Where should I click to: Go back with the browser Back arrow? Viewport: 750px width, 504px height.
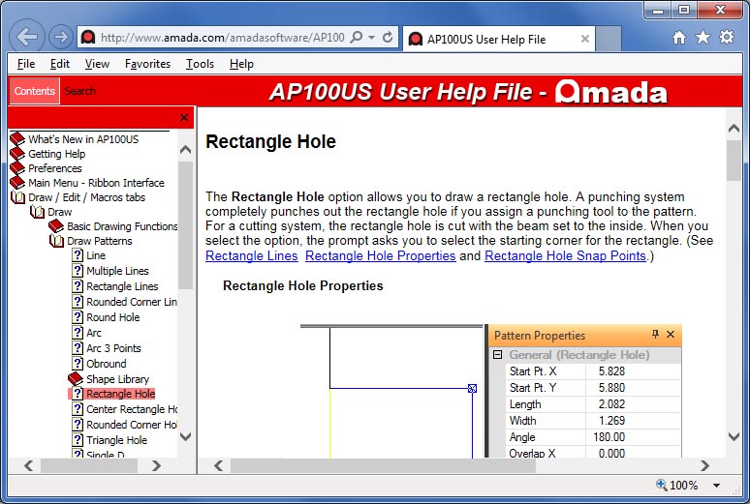pos(27,37)
